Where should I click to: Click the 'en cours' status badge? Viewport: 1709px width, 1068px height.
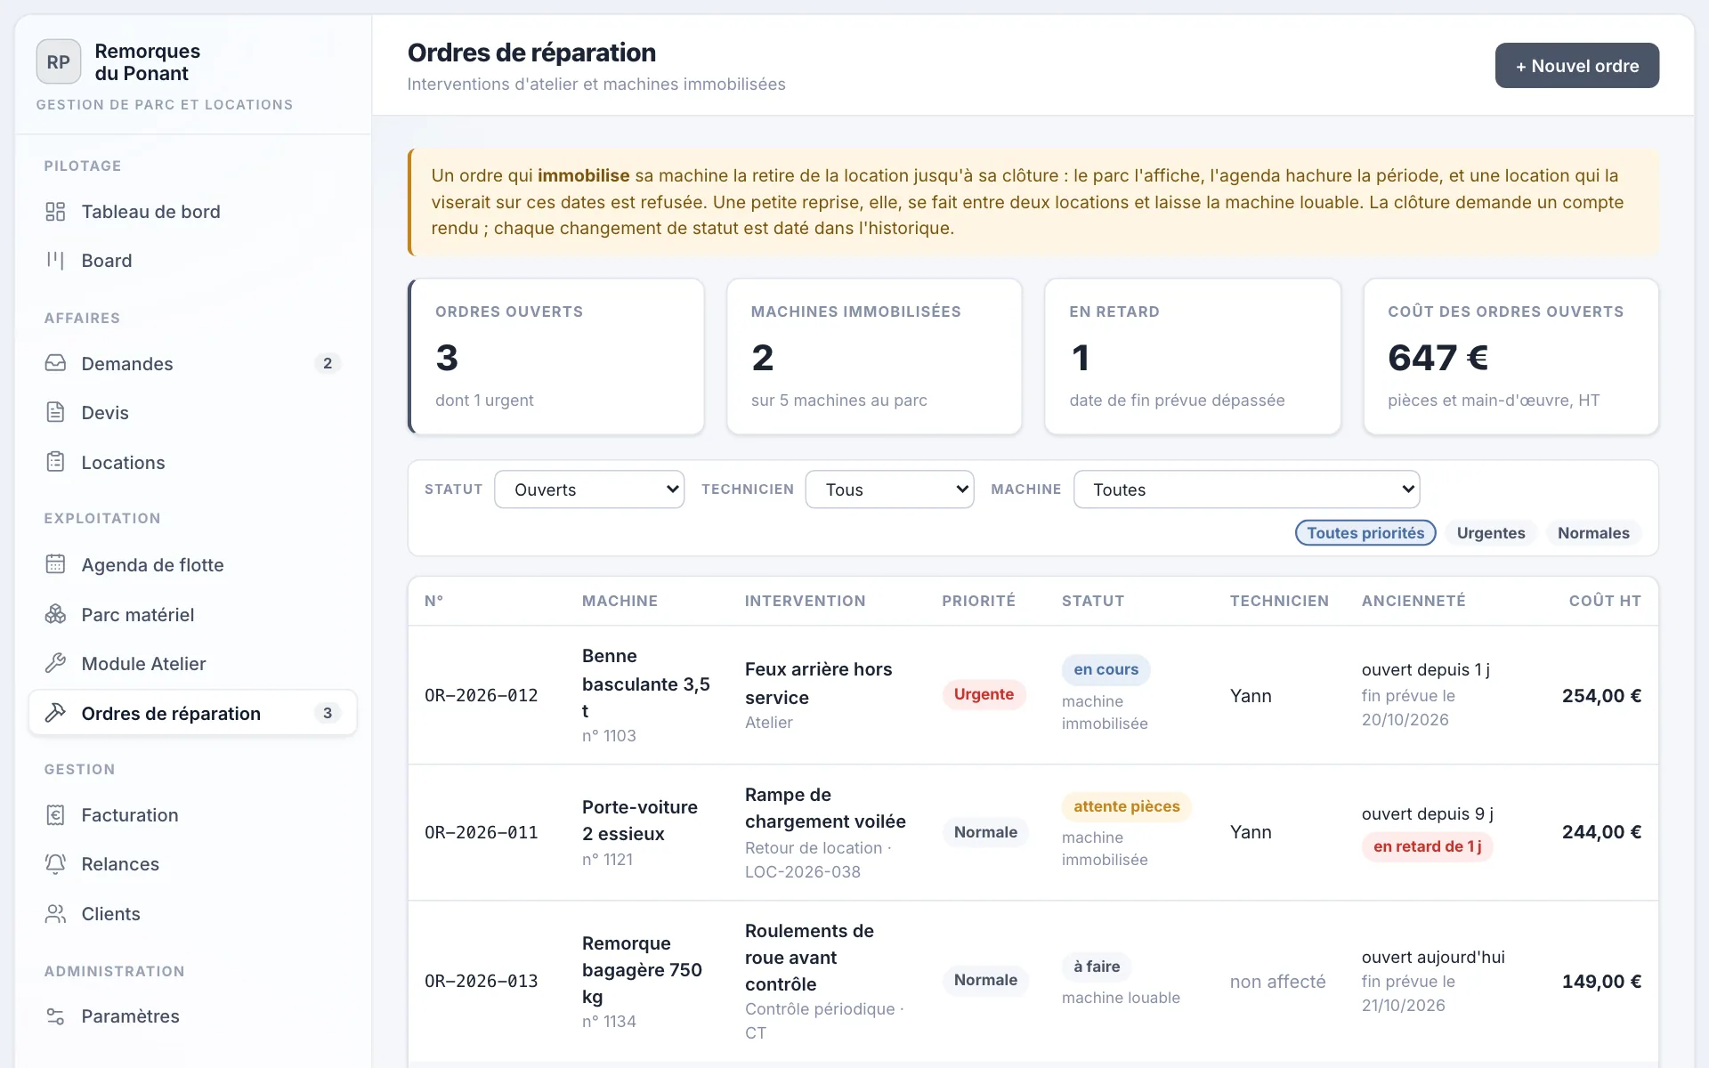[x=1106, y=669]
